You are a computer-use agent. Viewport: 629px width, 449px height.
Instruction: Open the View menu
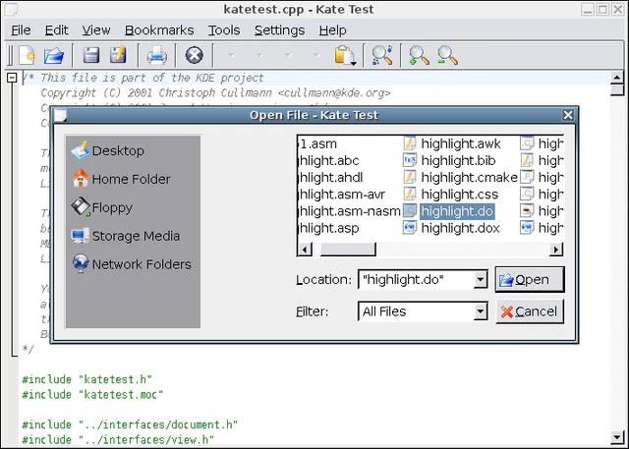point(96,30)
